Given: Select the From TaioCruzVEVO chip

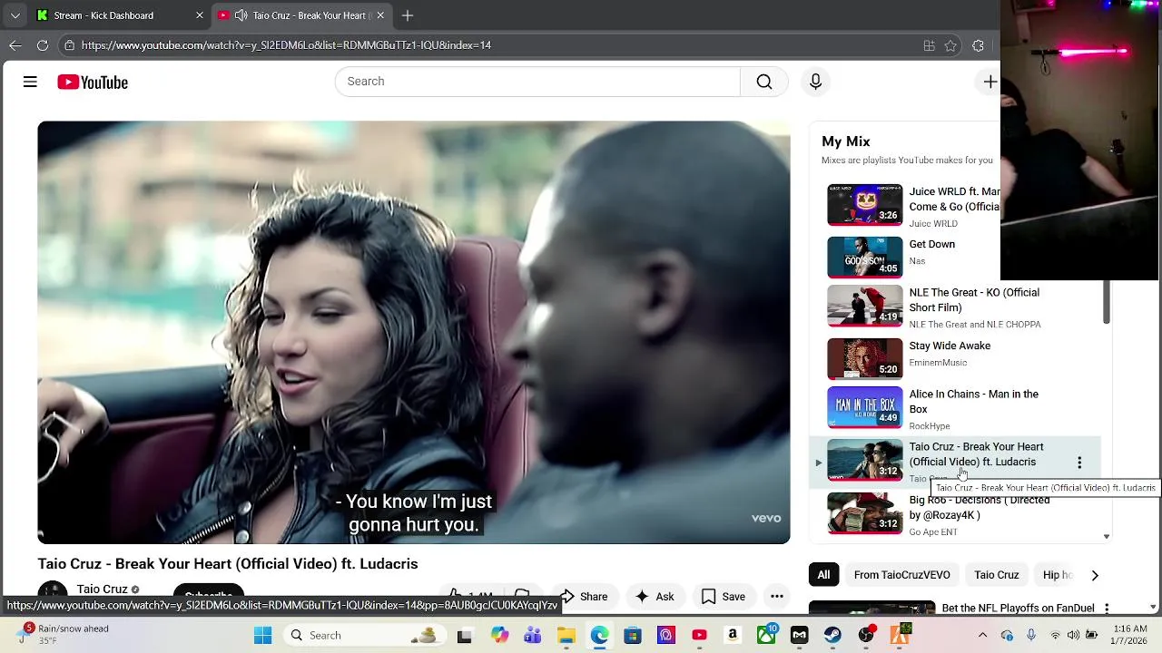Looking at the screenshot, I should 901,575.
